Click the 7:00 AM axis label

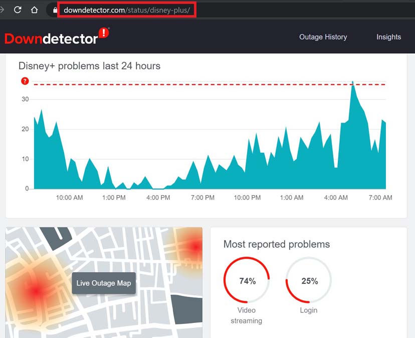pyautogui.click(x=380, y=198)
